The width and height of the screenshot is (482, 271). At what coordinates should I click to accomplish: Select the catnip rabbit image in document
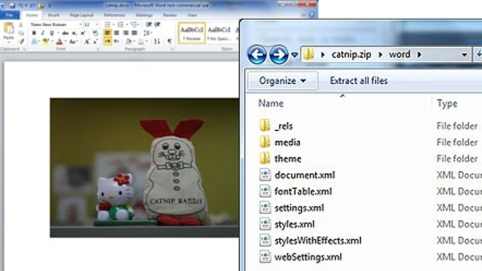[x=144, y=168]
